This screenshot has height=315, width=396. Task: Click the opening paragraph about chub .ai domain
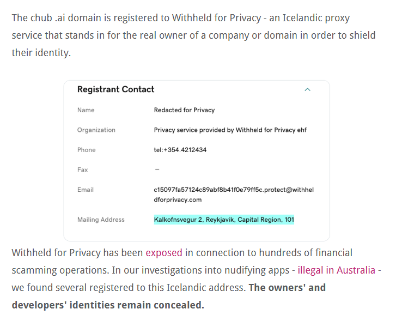coord(193,35)
